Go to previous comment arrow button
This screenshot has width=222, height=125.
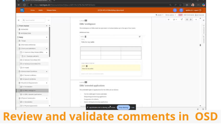tap(187, 20)
